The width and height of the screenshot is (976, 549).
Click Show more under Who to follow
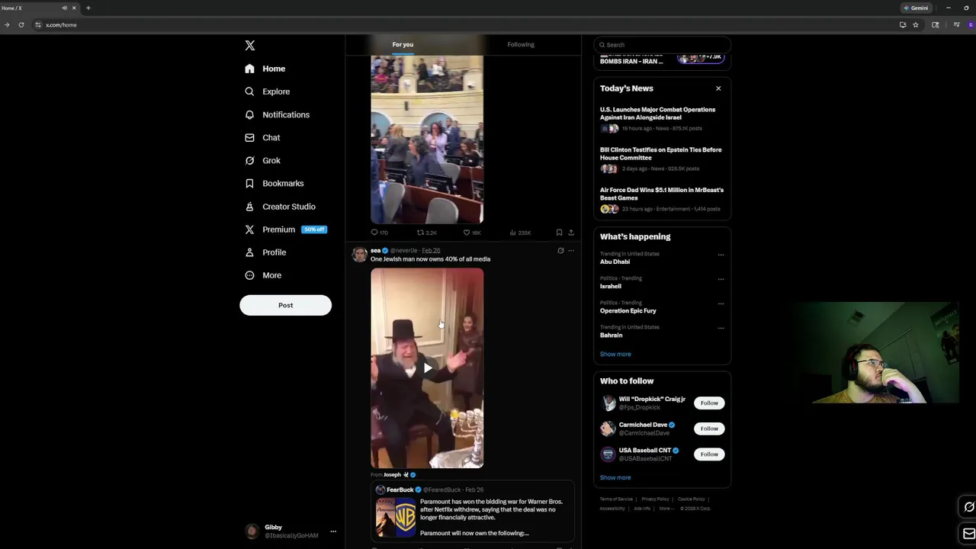(x=615, y=477)
